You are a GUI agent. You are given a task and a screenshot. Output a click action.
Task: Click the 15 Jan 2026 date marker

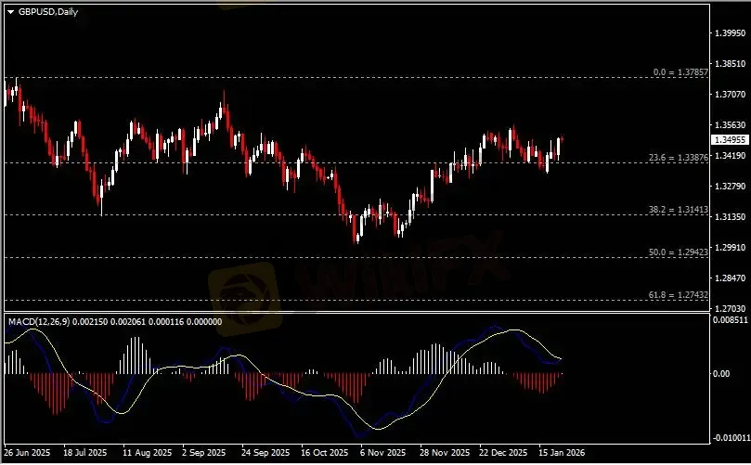point(561,455)
